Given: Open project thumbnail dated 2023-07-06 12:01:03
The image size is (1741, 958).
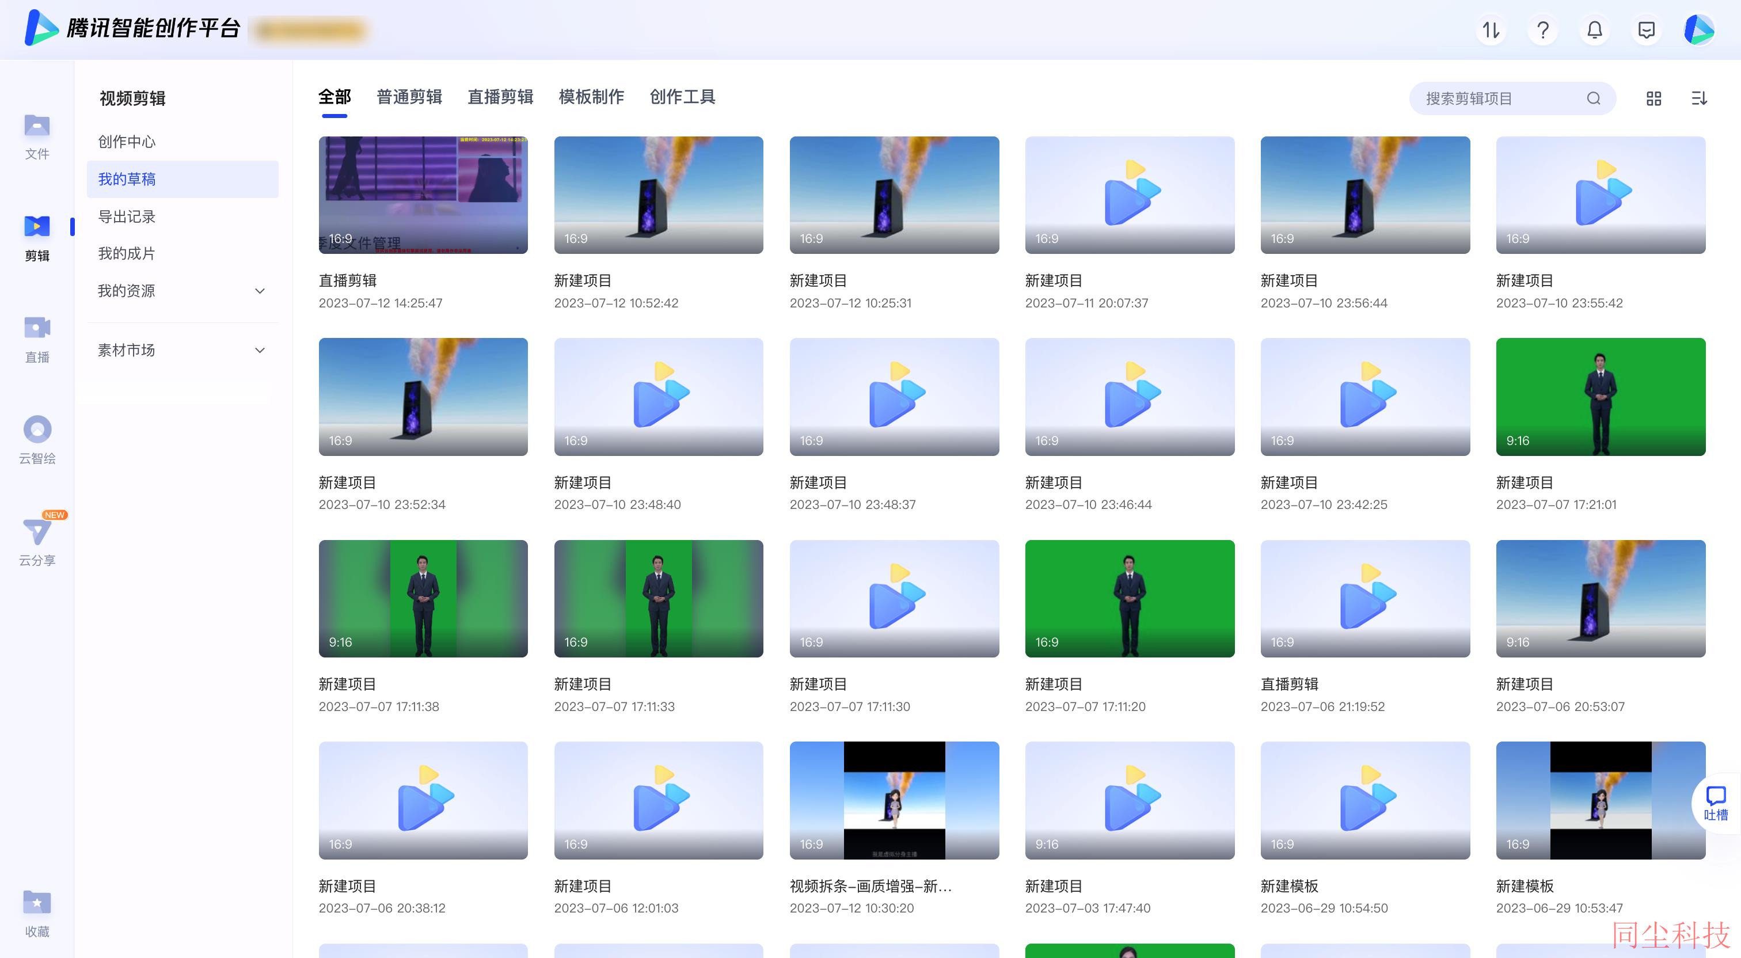Looking at the screenshot, I should [x=658, y=800].
